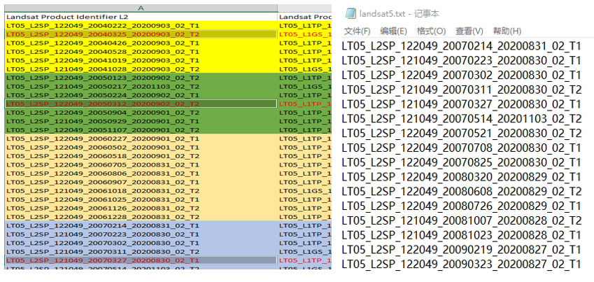The image size is (594, 282).
Task: Open the 查看(V) menu in Notepad
Action: tap(469, 31)
